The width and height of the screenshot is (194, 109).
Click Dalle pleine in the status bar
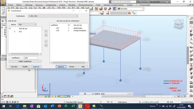pos(122,102)
